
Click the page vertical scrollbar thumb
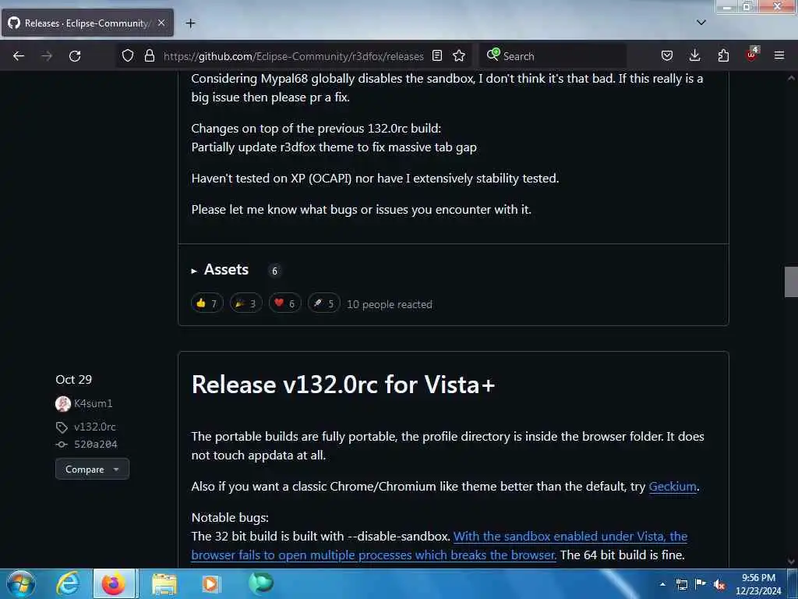791,282
